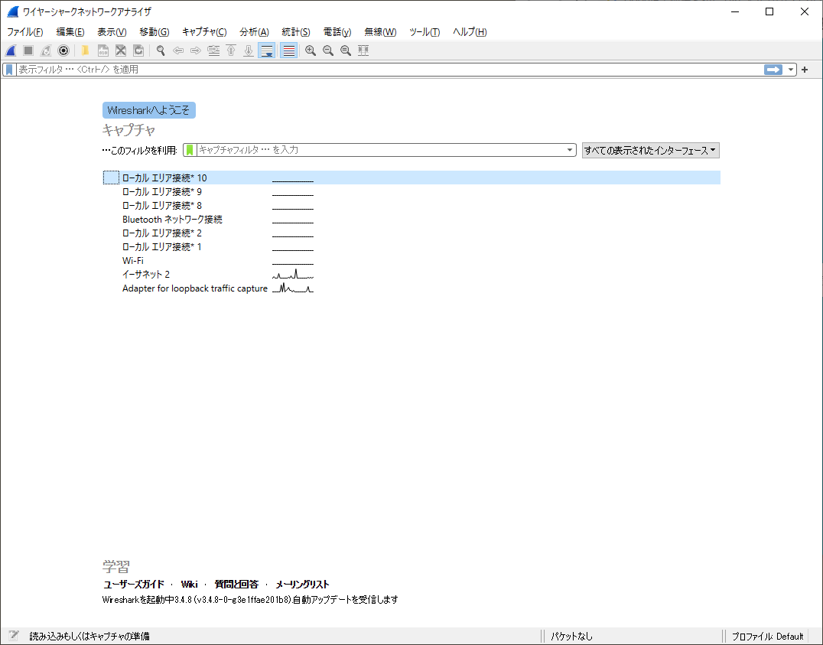Click the restart capture icon
823x645 pixels.
[46, 50]
